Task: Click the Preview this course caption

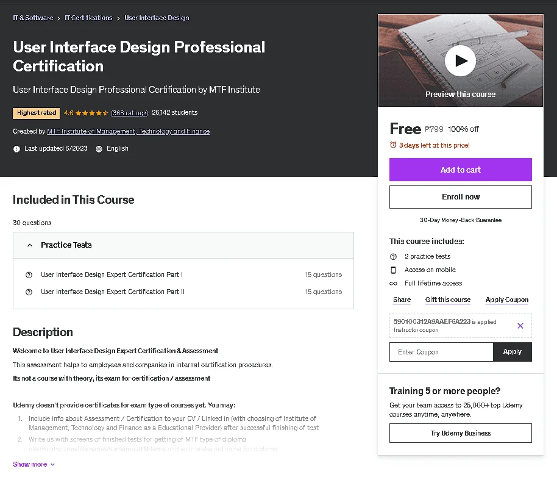Action: click(460, 95)
